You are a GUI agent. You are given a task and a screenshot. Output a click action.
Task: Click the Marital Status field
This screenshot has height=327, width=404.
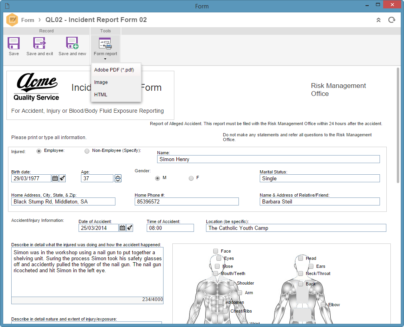pyautogui.click(x=319, y=178)
